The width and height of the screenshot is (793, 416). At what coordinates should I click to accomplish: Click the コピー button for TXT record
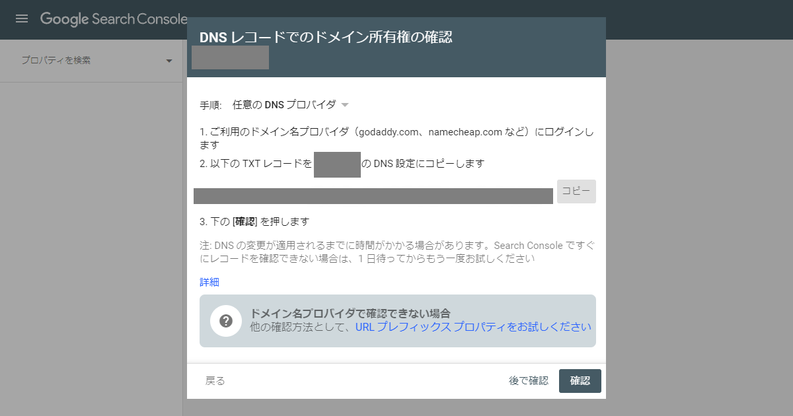[x=576, y=191]
